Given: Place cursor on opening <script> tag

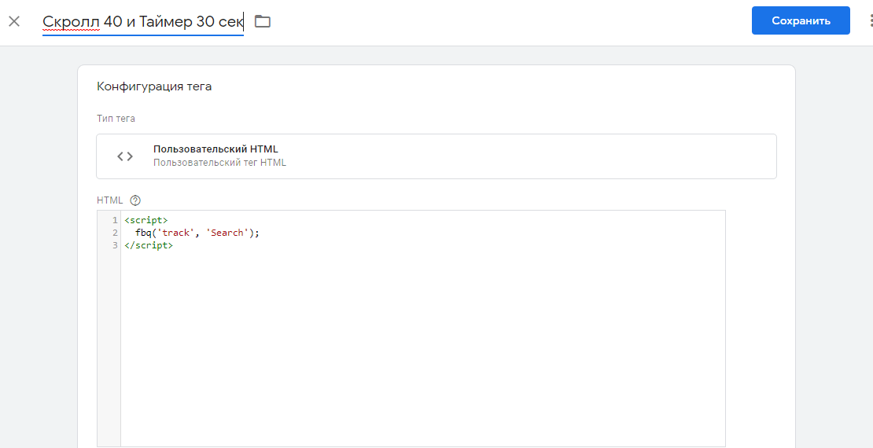Looking at the screenshot, I should pyautogui.click(x=145, y=220).
